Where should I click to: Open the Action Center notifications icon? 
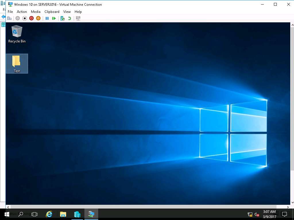(x=285, y=214)
